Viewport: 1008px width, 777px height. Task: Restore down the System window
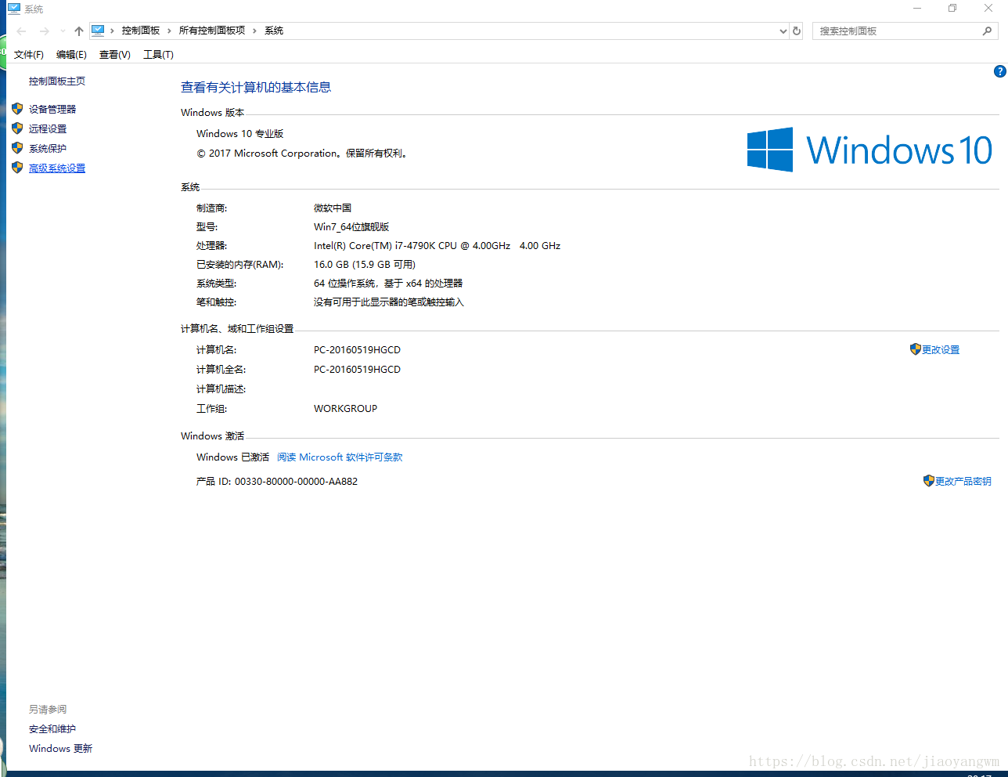point(952,9)
